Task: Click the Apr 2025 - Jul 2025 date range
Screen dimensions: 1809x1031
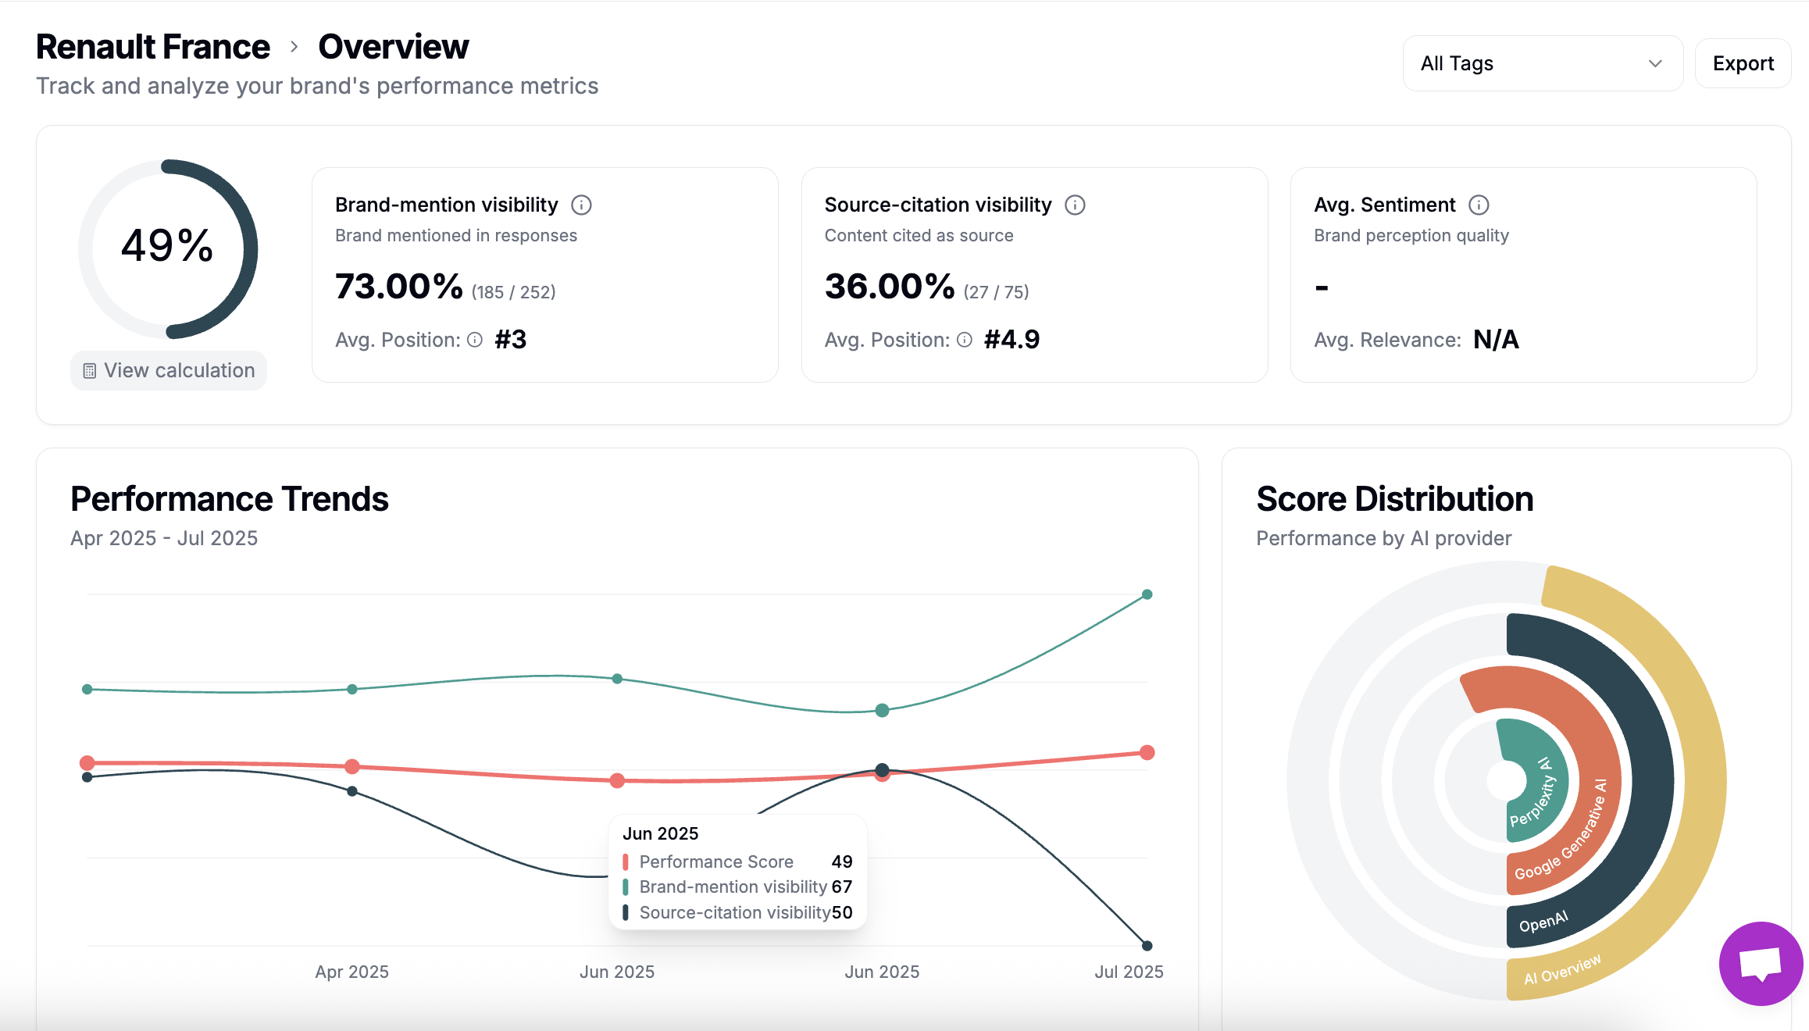Action: coord(164,538)
